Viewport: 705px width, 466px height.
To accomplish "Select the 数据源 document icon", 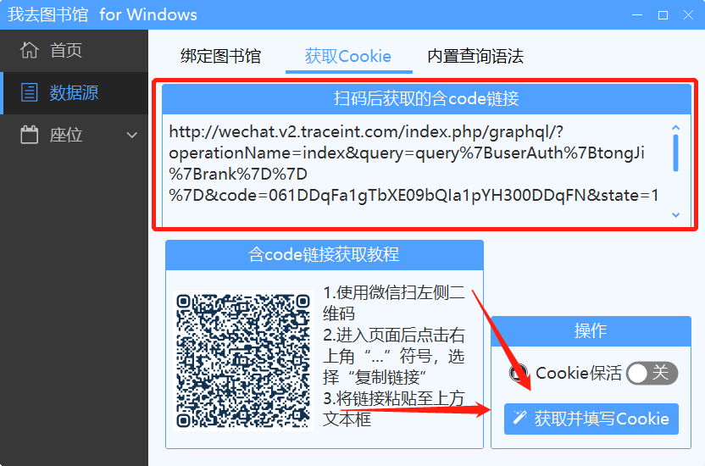I will tap(29, 92).
